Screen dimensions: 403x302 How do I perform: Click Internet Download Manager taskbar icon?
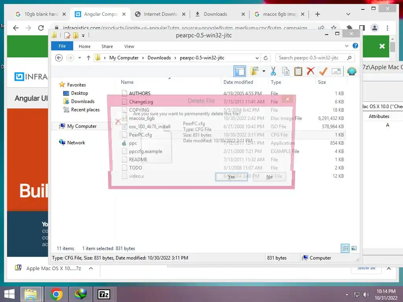(80, 294)
